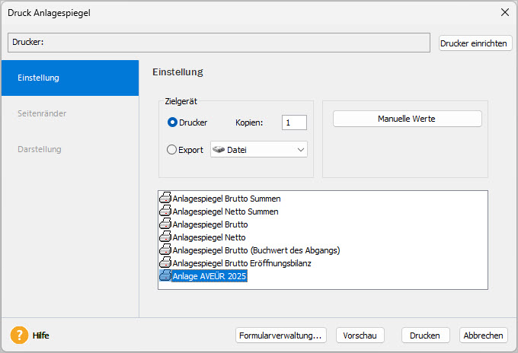Go to the Darstellung tab

tap(70, 149)
